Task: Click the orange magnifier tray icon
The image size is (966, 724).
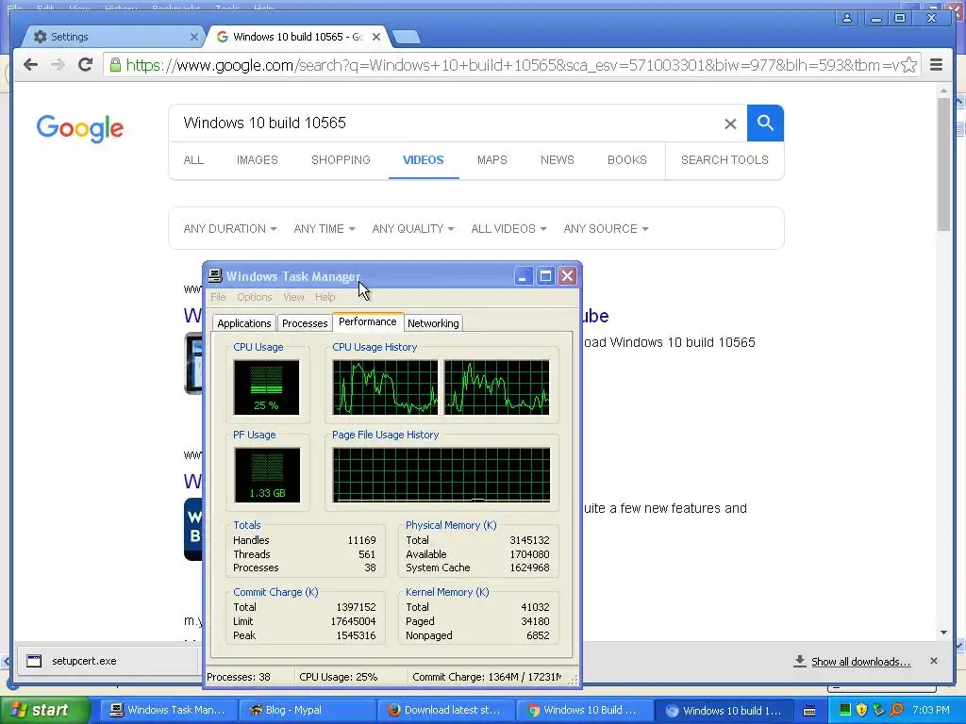Action: [x=896, y=711]
